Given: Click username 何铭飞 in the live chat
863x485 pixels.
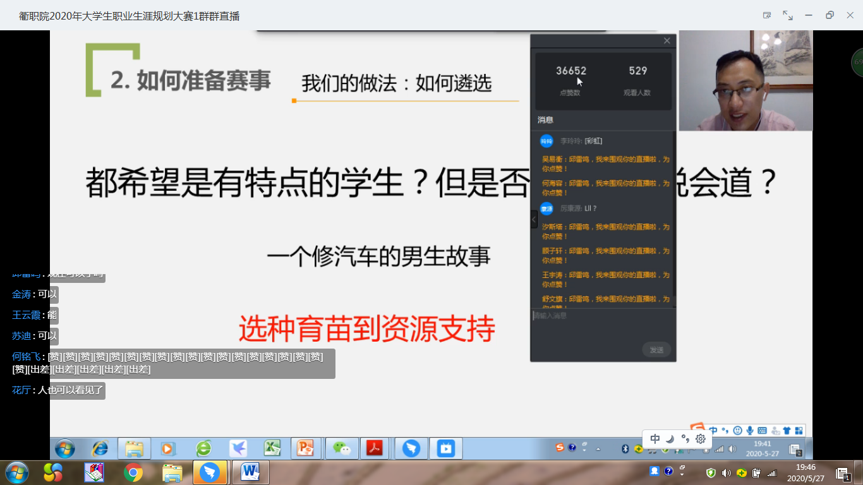Looking at the screenshot, I should point(26,357).
